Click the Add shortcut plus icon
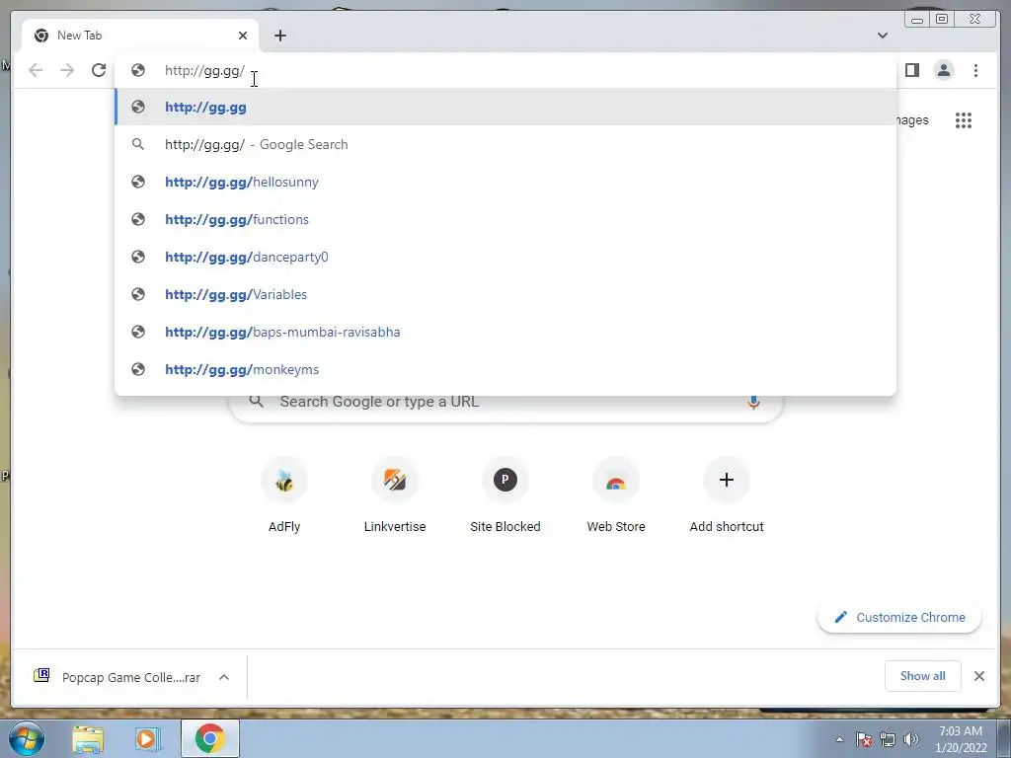This screenshot has width=1011, height=758. coord(727,481)
